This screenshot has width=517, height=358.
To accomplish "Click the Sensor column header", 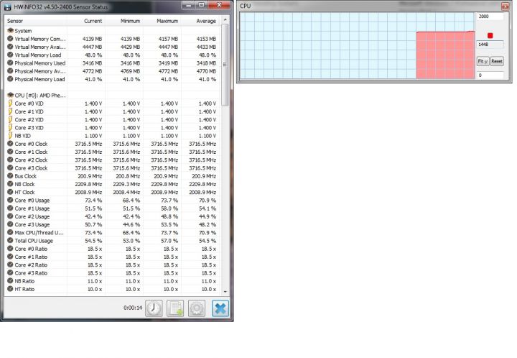I will (15, 21).
